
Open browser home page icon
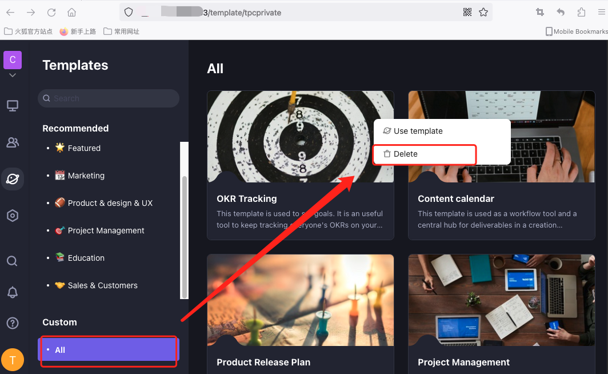72,13
